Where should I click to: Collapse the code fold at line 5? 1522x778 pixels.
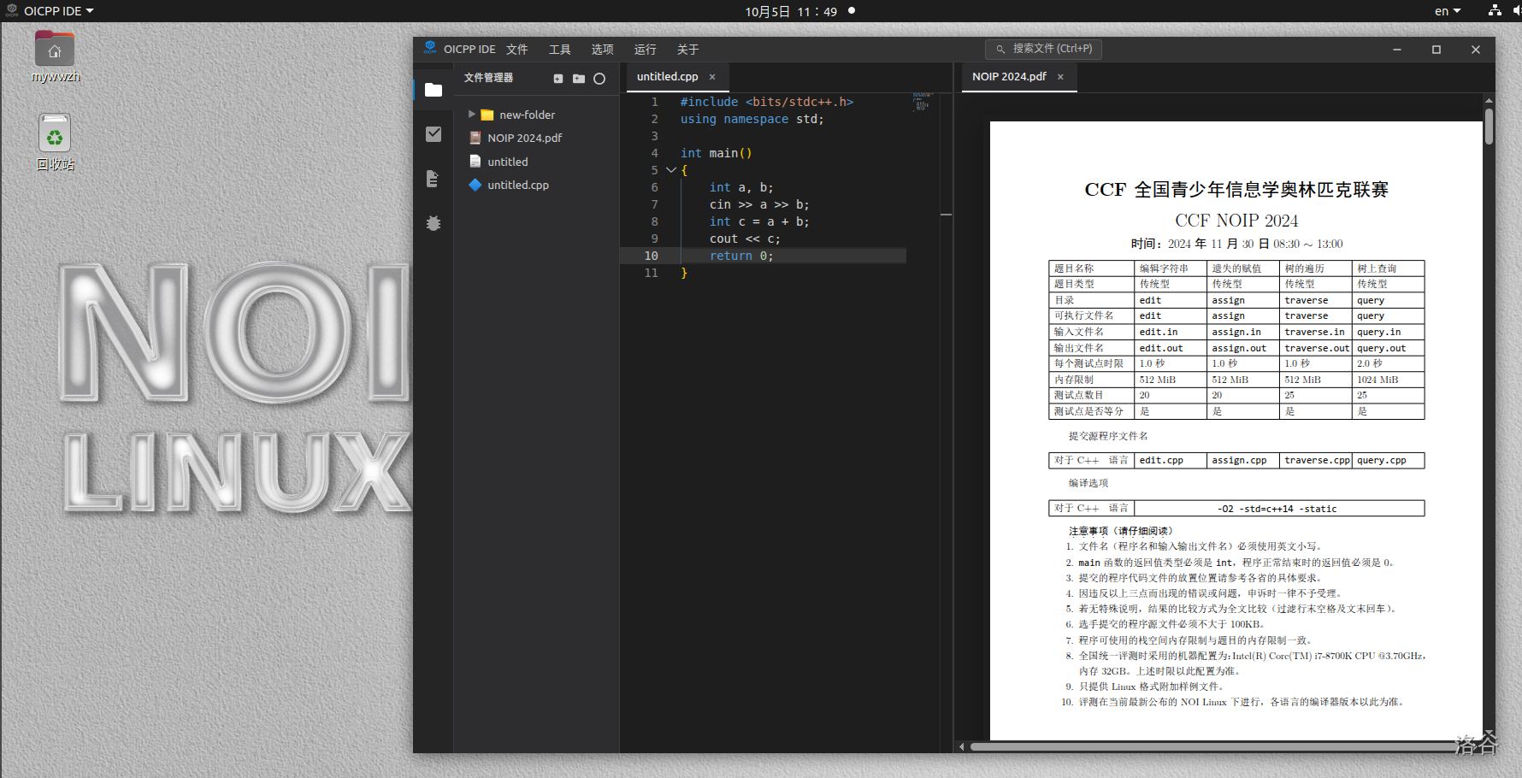click(671, 170)
